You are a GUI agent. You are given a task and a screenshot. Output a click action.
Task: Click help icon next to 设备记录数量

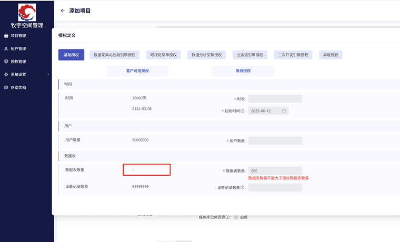[x=242, y=187]
